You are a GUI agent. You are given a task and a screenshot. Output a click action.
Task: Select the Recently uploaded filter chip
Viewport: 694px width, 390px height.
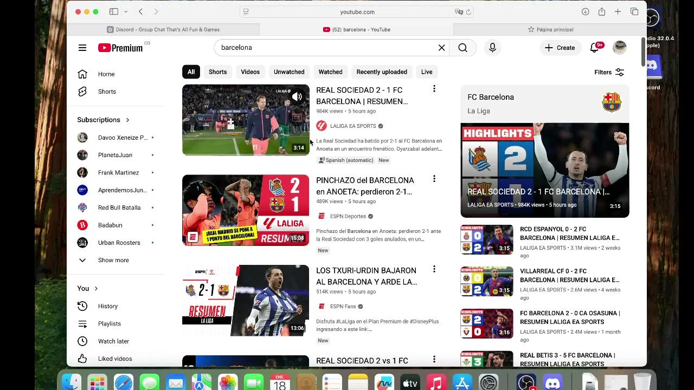click(x=382, y=71)
